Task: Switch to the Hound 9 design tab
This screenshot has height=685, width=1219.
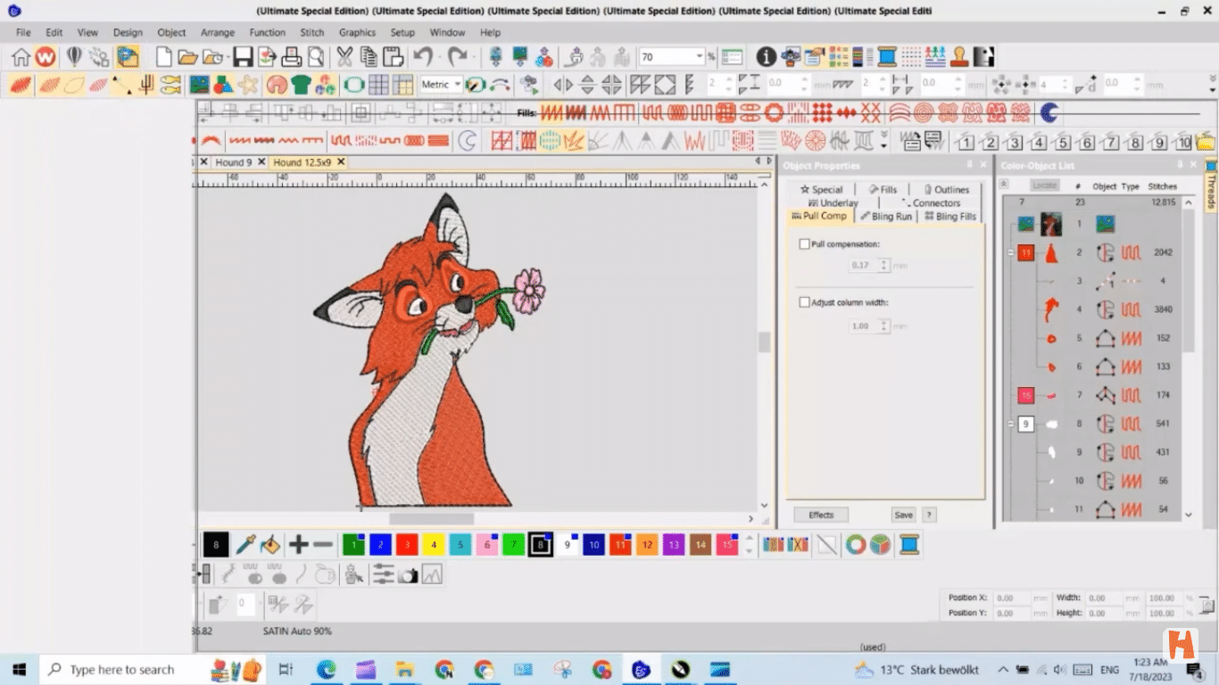Action: pos(234,162)
